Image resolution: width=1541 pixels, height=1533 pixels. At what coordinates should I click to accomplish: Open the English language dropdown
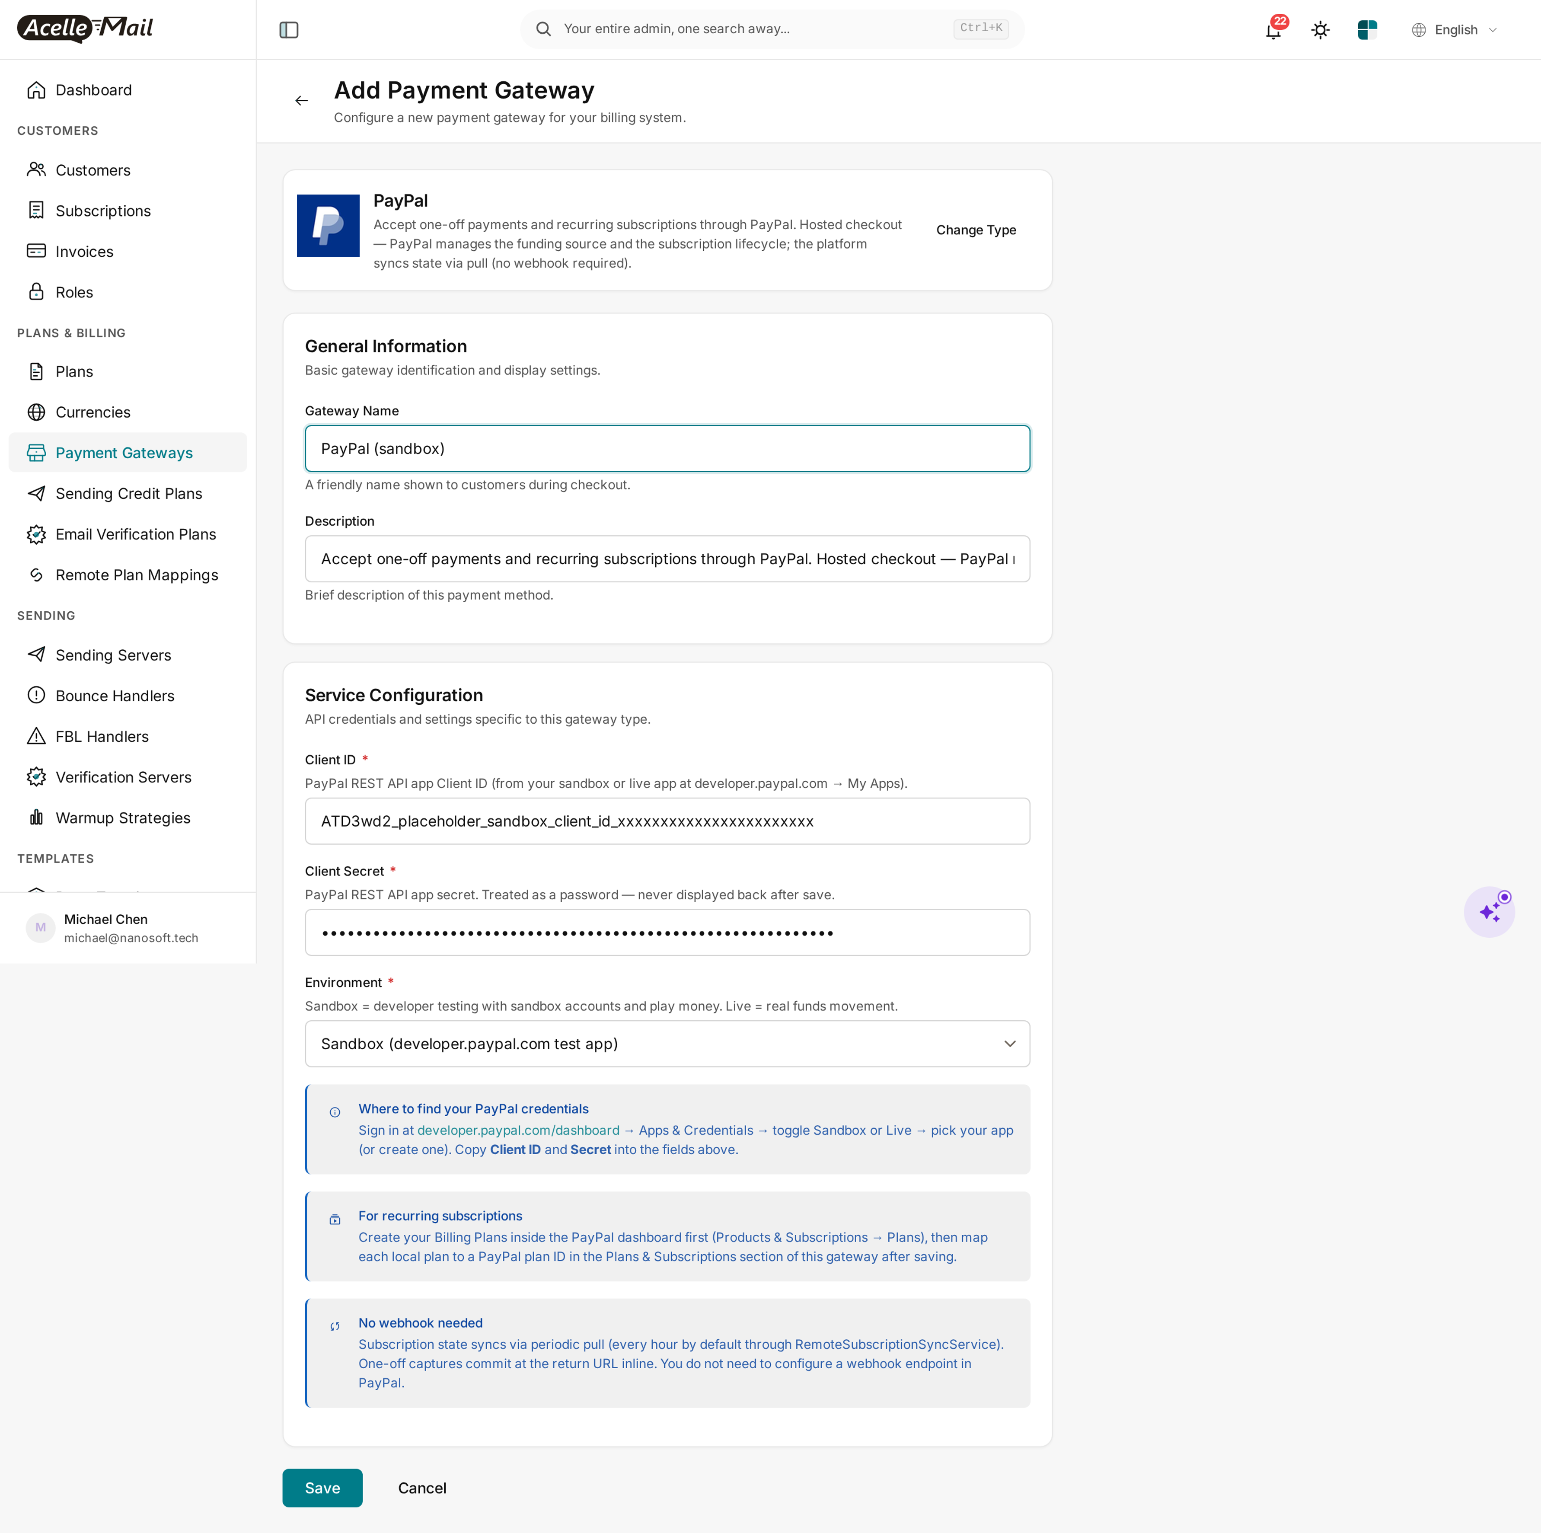[x=1454, y=29]
